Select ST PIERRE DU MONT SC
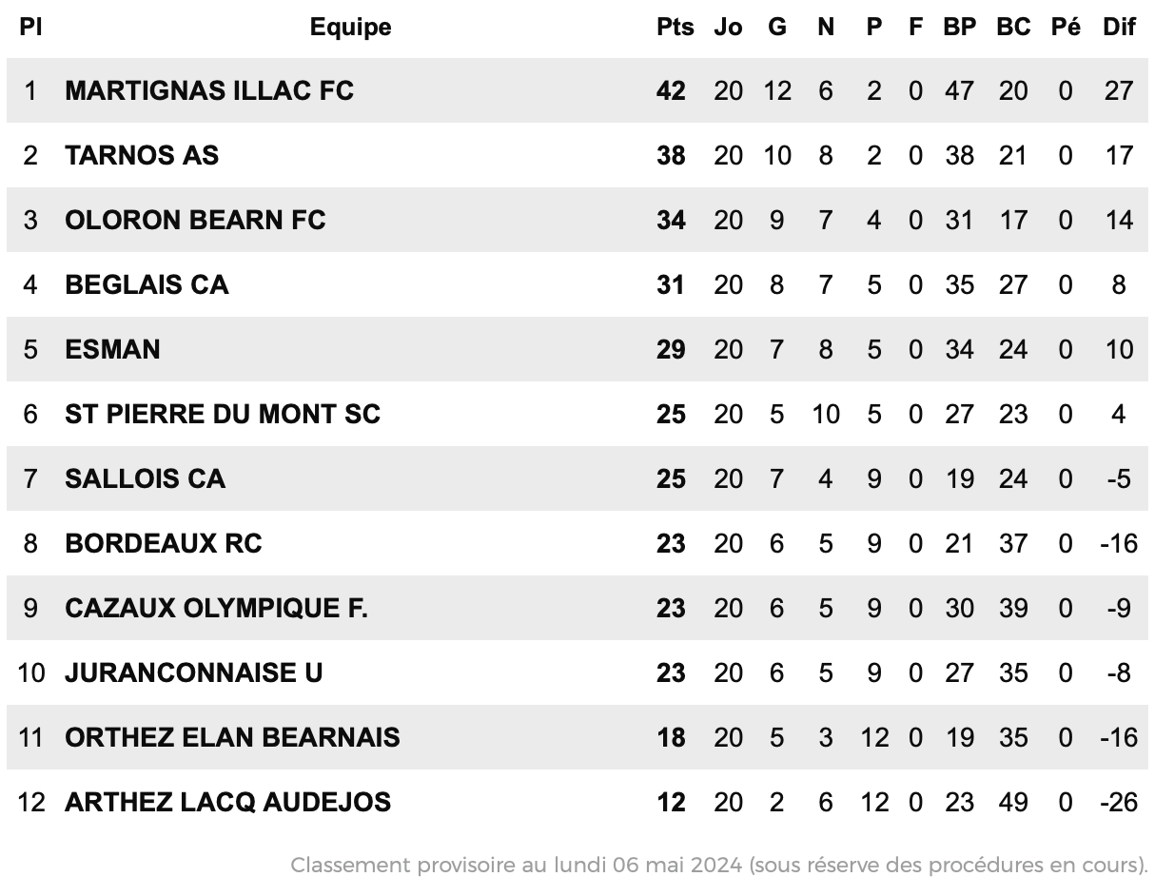The image size is (1155, 896). point(223,414)
